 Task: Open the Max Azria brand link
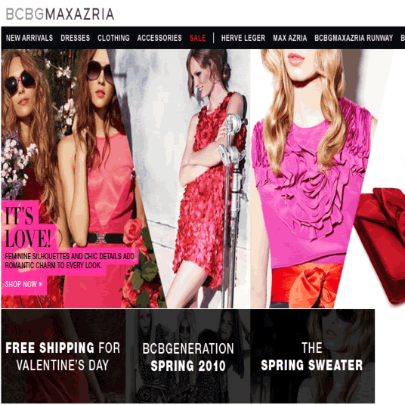coord(290,38)
